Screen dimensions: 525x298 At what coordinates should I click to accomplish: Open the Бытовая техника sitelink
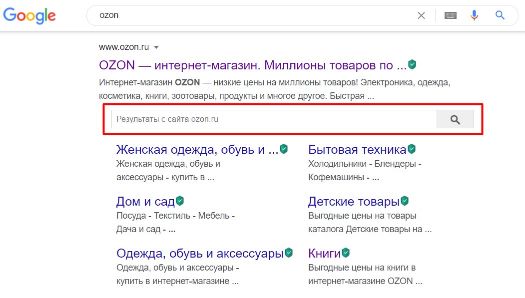click(357, 150)
